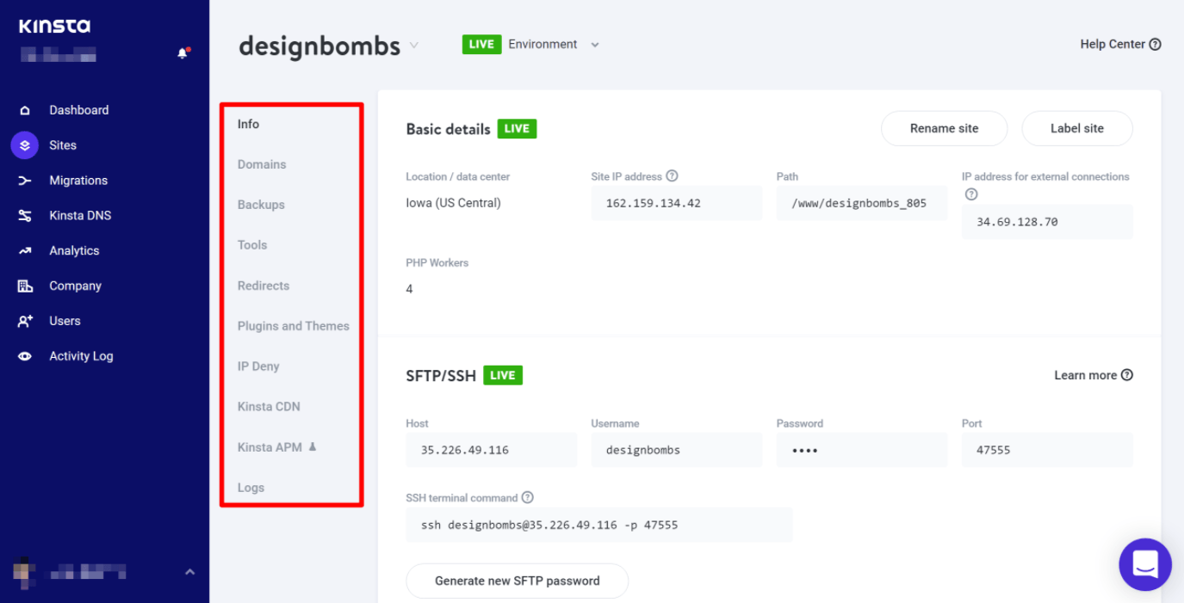Open the Environment dropdown
1184x603 pixels.
594,45
